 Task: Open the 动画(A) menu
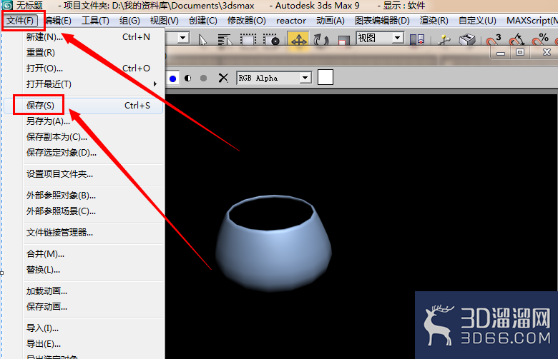331,21
